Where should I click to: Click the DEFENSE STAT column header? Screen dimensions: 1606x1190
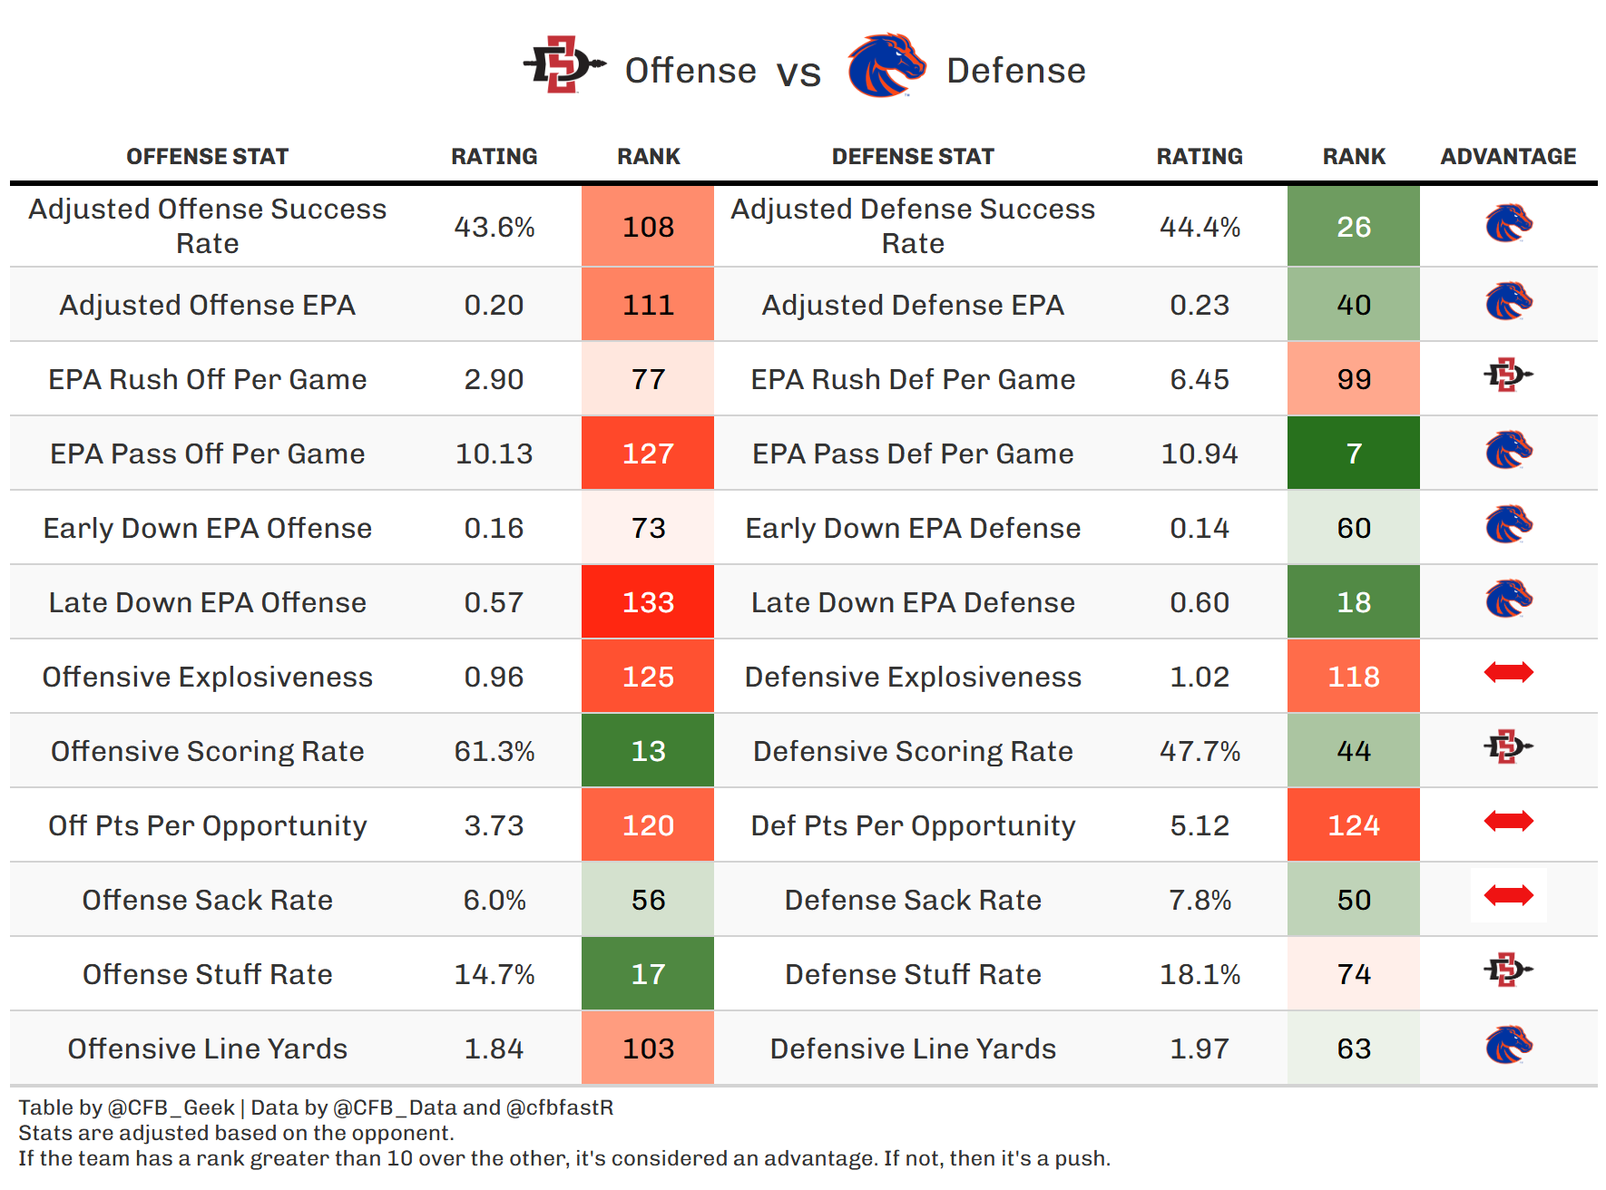tap(913, 157)
